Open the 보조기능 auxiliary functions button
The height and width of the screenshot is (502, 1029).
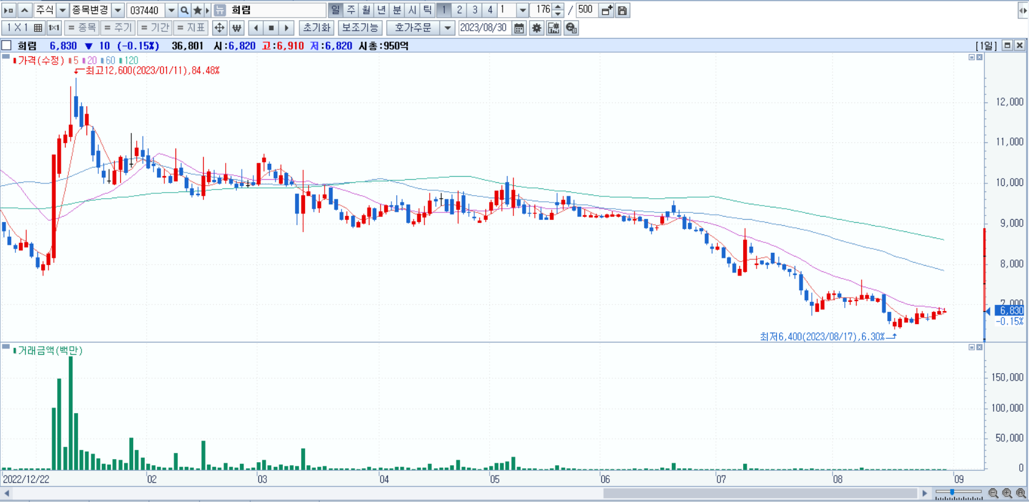(360, 28)
